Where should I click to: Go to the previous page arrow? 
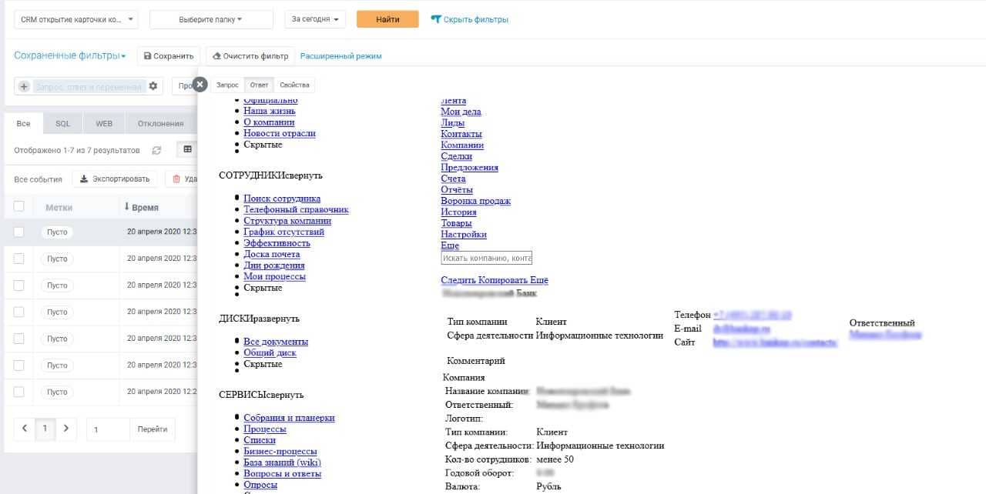(25, 429)
